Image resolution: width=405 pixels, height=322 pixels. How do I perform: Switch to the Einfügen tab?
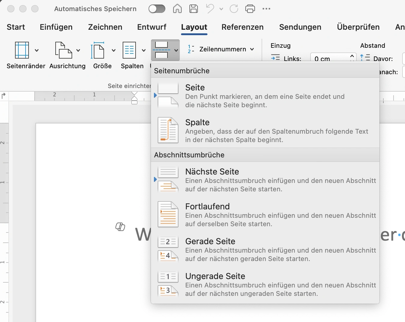(x=56, y=27)
